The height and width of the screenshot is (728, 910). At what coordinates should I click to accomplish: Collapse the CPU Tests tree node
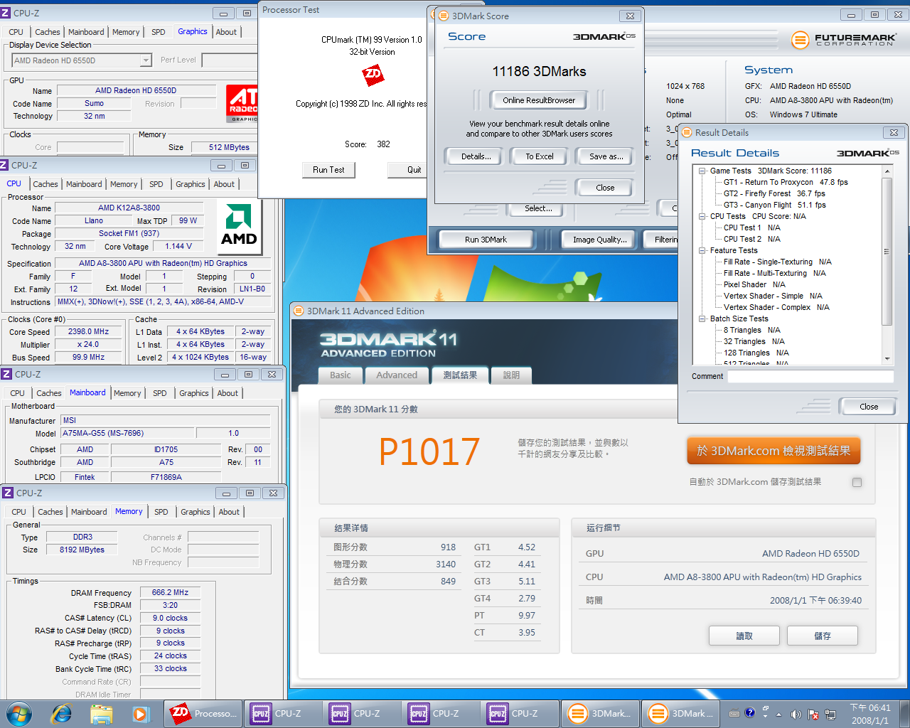click(702, 216)
